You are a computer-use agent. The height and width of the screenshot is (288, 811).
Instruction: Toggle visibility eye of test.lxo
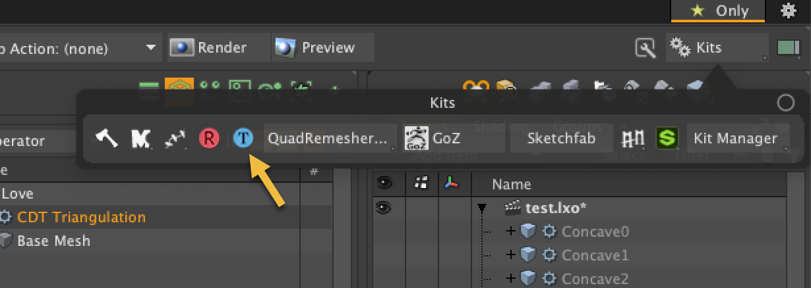pyautogui.click(x=383, y=208)
